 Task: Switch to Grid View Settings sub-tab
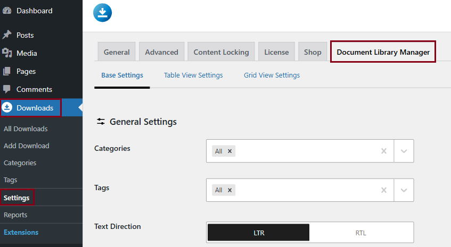(x=272, y=75)
